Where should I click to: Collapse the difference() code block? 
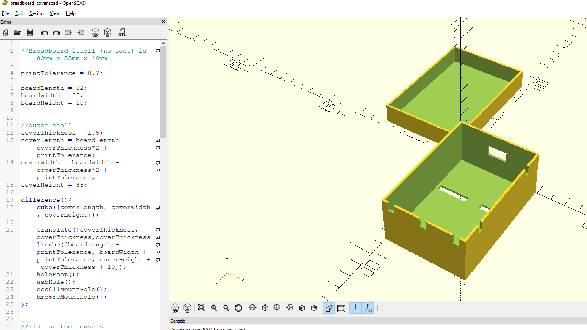click(18, 200)
